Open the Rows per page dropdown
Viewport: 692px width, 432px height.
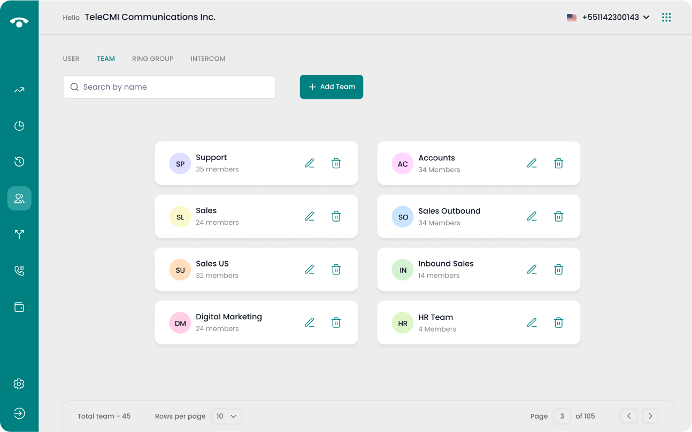227,416
